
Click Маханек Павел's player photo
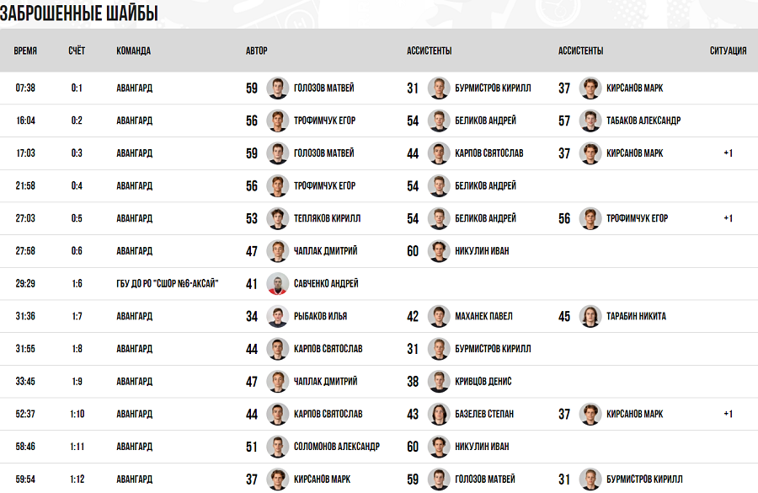(x=438, y=317)
